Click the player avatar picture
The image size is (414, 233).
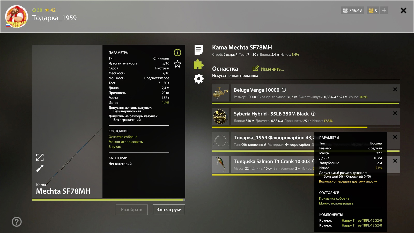(x=17, y=17)
